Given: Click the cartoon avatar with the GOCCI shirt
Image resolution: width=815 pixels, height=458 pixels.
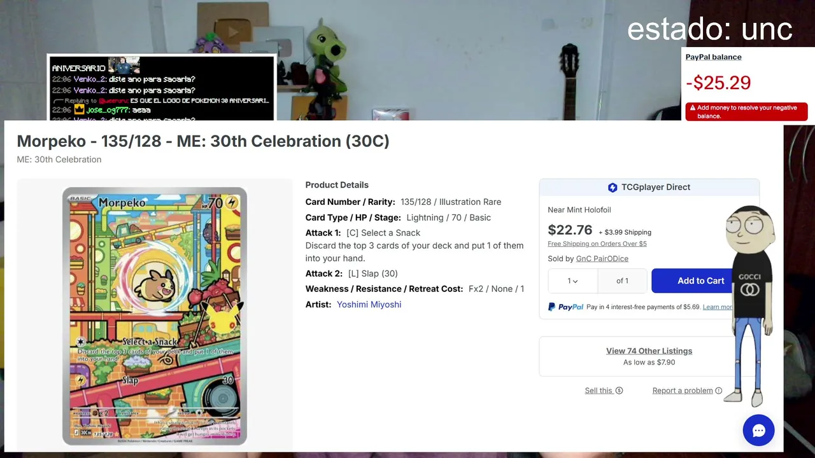Looking at the screenshot, I should coord(750,305).
